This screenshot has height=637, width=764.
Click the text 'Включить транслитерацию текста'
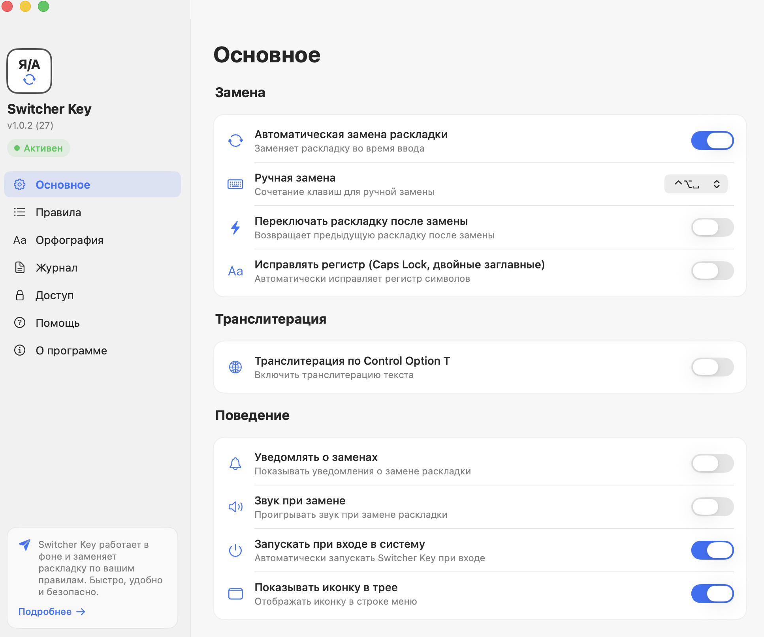[334, 375]
